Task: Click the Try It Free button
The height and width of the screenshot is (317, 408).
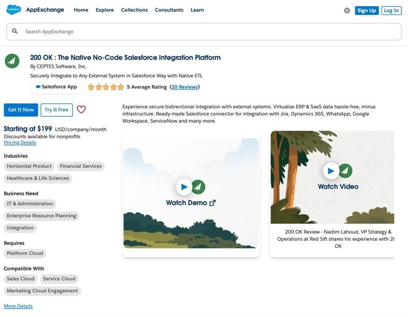Action: tap(57, 110)
